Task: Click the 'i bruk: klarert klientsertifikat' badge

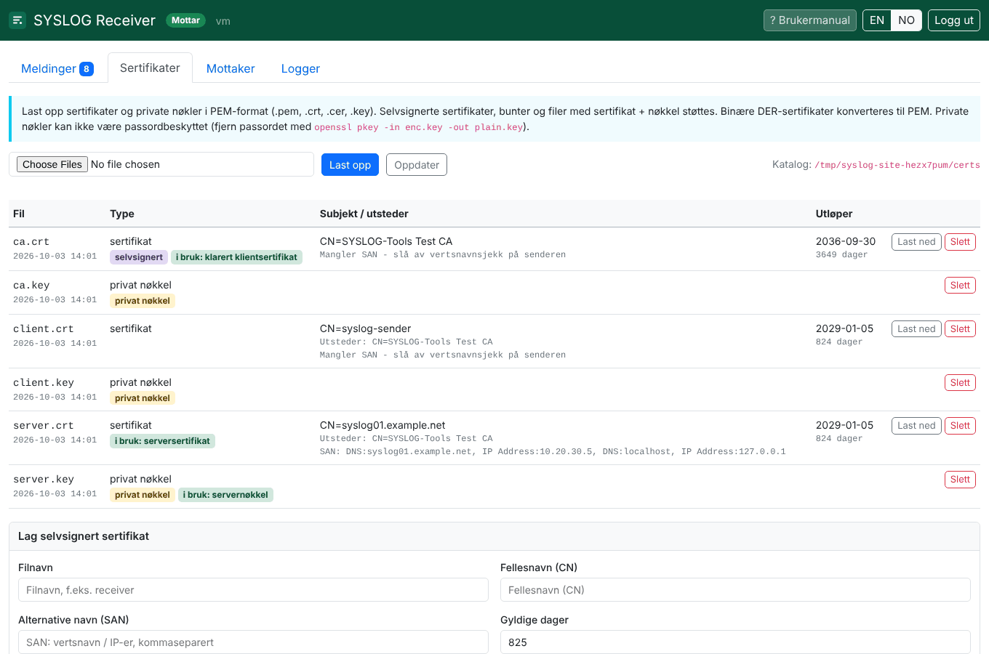Action: point(236,257)
